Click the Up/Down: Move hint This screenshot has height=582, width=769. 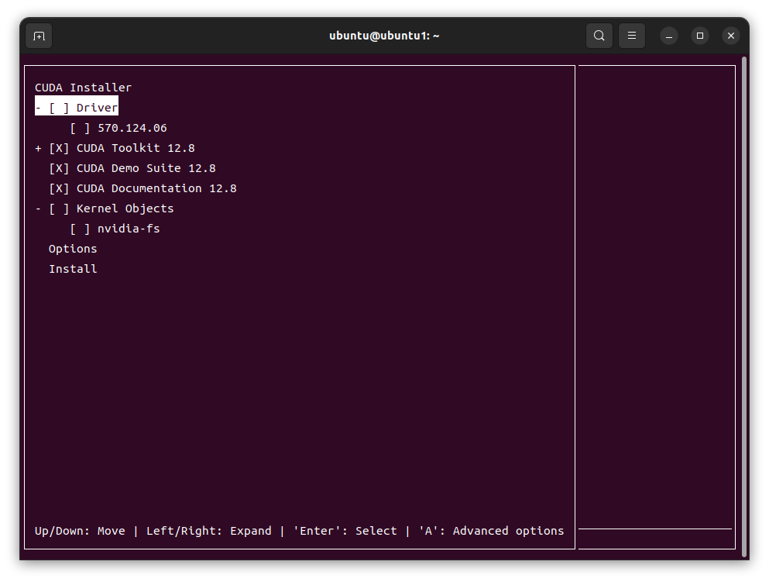coord(80,531)
